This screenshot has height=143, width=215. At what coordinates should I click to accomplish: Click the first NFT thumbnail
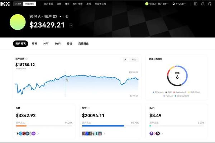point(83,133)
